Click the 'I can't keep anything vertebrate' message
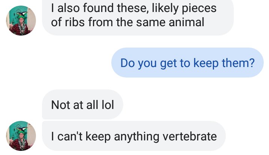The height and width of the screenshot is (155, 269). [x=134, y=136]
